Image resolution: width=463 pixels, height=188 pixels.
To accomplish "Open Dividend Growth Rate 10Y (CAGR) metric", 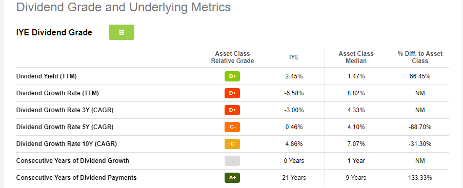I will tap(67, 144).
